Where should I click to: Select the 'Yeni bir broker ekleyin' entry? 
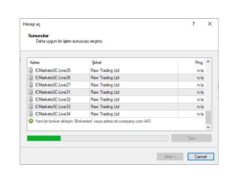[x=93, y=121]
